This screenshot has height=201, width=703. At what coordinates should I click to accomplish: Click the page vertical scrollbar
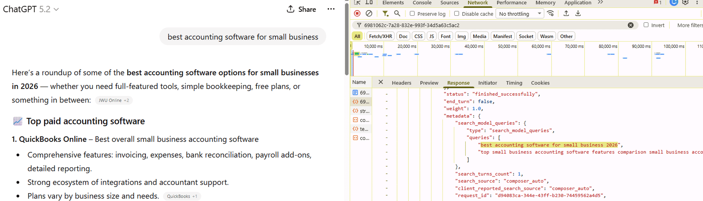346,39
